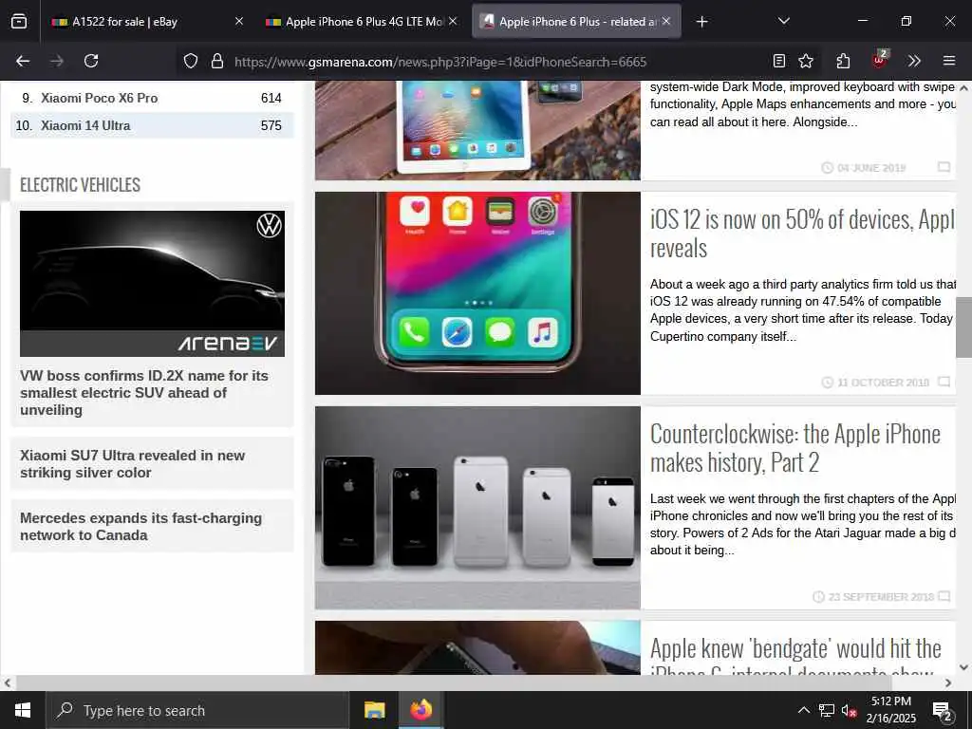Switch to the A1522 for sale eBay tab
This screenshot has height=729, width=972.
click(x=147, y=22)
